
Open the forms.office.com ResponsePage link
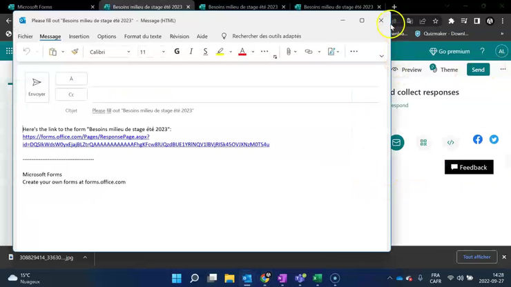pos(146,141)
